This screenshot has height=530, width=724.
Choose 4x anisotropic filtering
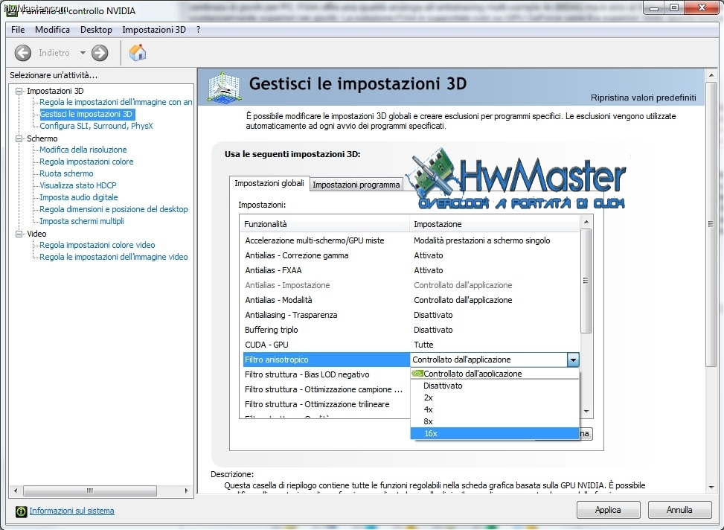495,409
